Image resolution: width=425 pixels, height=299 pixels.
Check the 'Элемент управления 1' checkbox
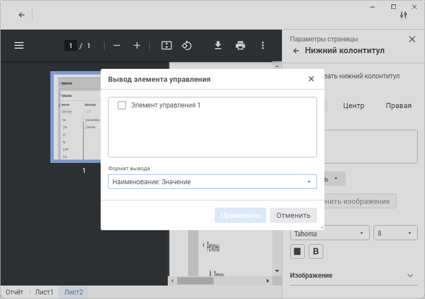[x=122, y=105]
